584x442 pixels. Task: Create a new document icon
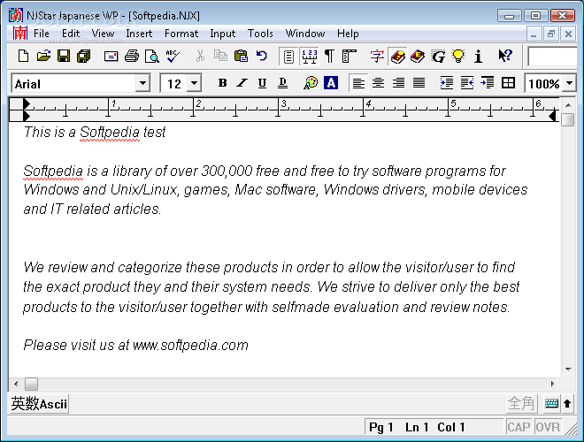[24, 57]
